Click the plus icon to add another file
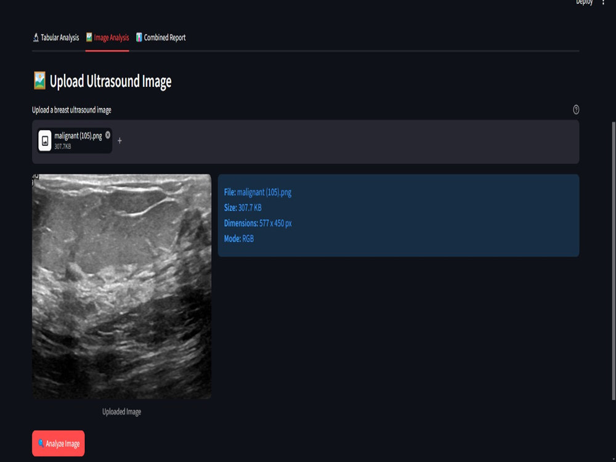The height and width of the screenshot is (462, 616). pos(120,140)
